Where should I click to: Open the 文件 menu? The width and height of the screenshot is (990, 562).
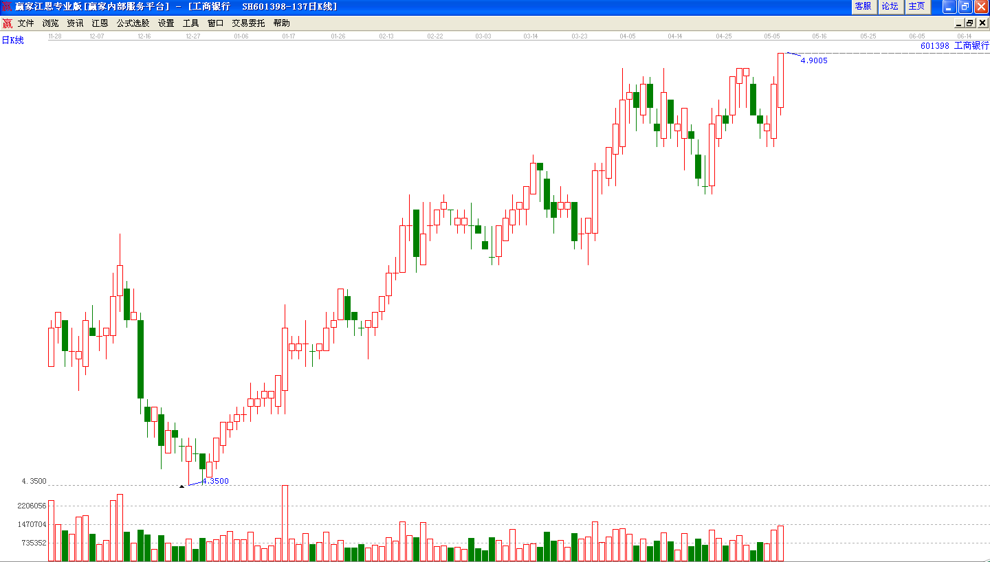pyautogui.click(x=26, y=23)
